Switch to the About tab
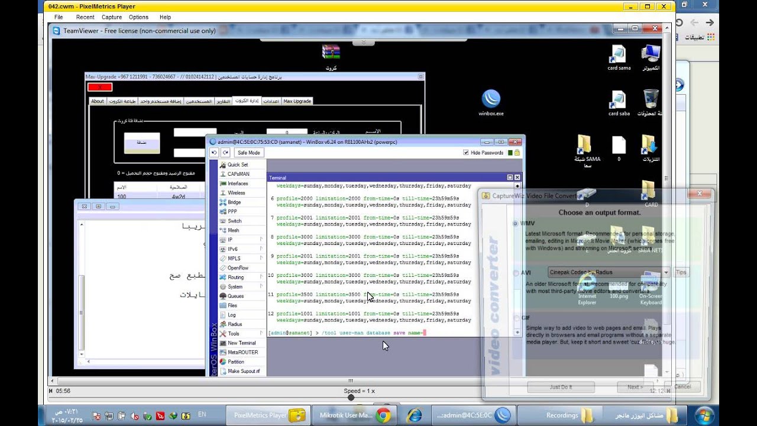Viewport: 757px width, 426px height. tap(98, 101)
